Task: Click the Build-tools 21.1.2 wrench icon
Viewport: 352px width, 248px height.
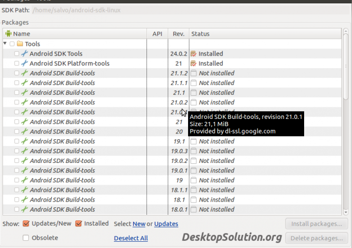Action: tap(24, 73)
